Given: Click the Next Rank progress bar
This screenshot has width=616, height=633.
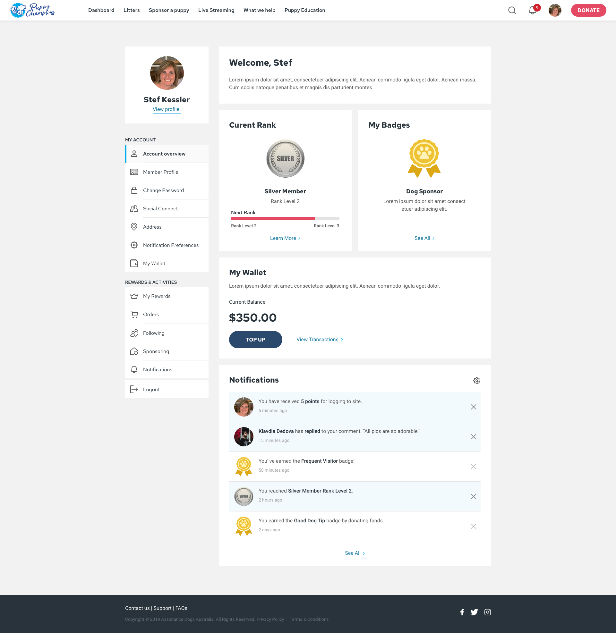Looking at the screenshot, I should pyautogui.click(x=285, y=219).
